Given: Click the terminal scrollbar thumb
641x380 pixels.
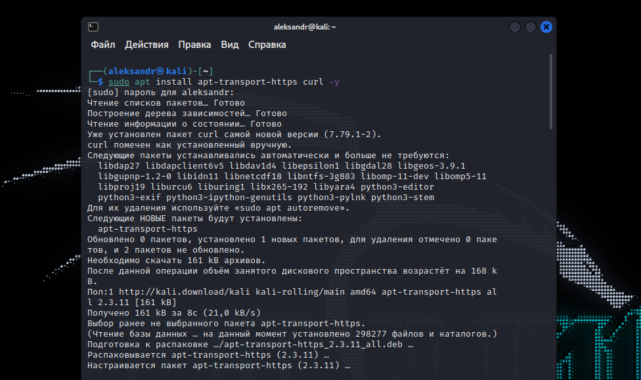Looking at the screenshot, I should click(x=550, y=91).
